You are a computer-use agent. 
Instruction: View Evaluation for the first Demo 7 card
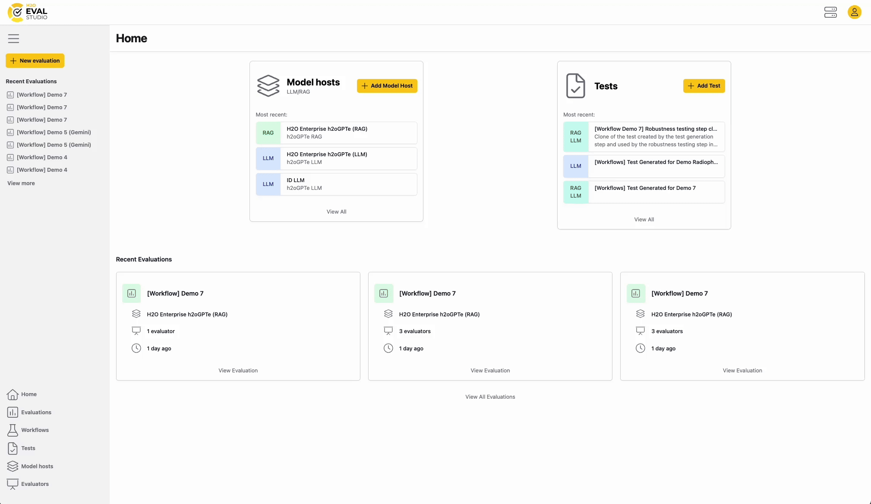click(x=238, y=370)
